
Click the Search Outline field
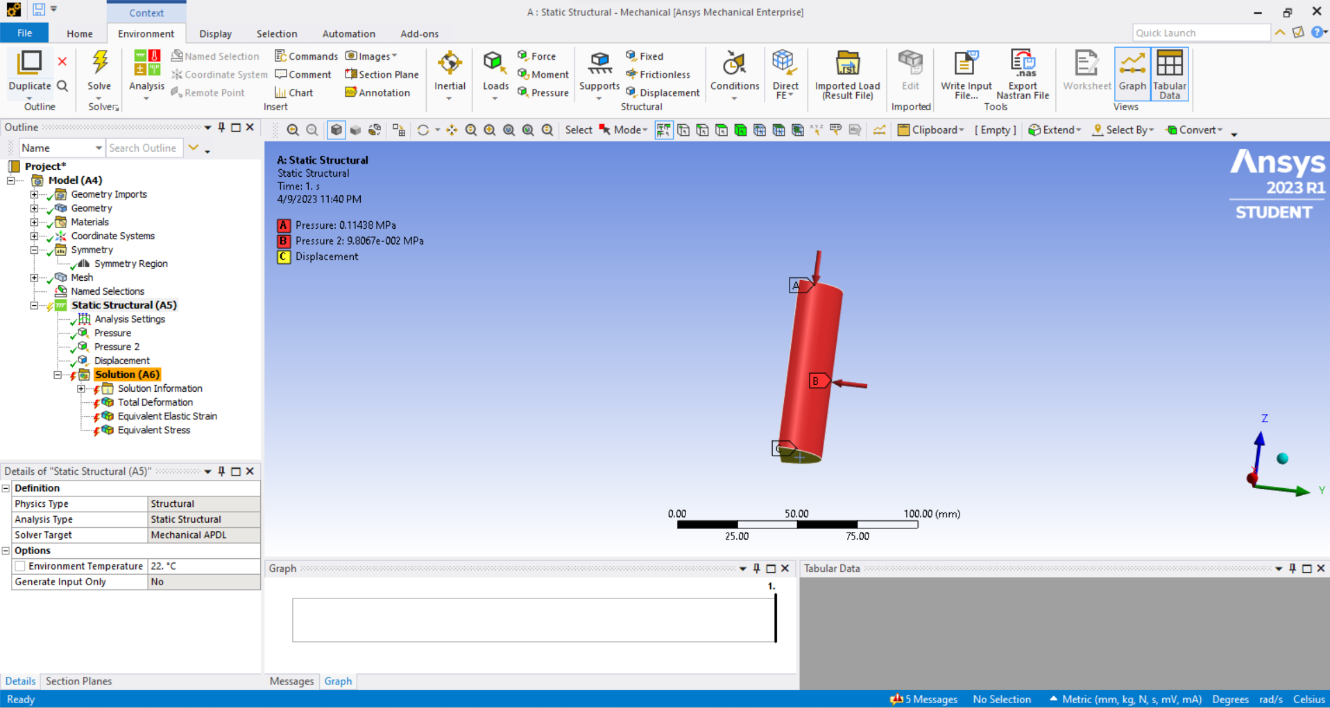144,148
